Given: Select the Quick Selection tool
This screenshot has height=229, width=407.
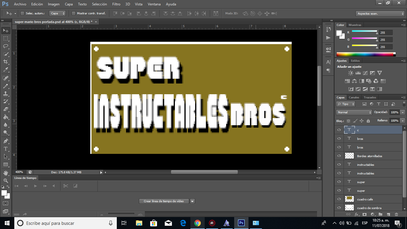Looking at the screenshot, I should pyautogui.click(x=5, y=54).
